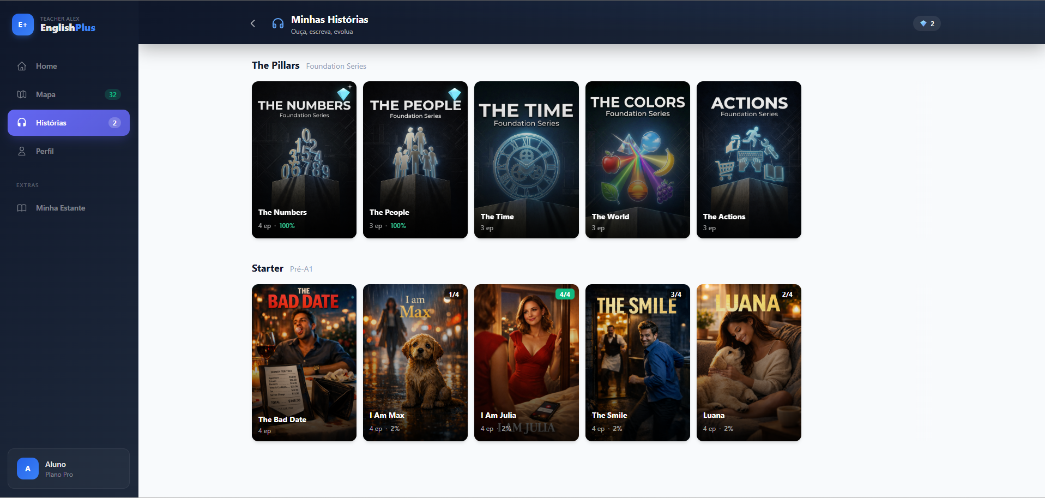Click the headphone icon beside Minhas Histórias
Viewport: 1045px width, 498px height.
click(277, 23)
